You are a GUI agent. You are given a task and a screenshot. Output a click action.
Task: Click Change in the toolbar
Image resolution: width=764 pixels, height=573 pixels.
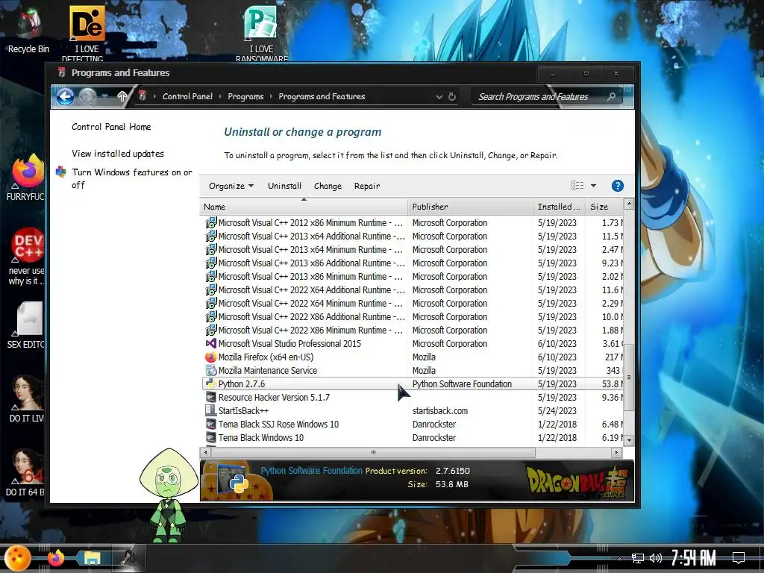click(x=328, y=186)
